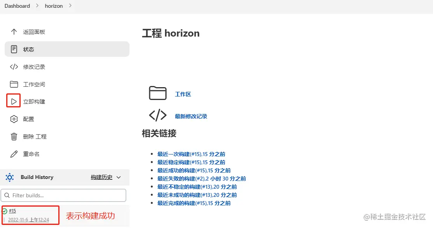Open the chevron after Dashboard breadcrumb
Viewport: 433px width, 228px height.
[37, 5]
